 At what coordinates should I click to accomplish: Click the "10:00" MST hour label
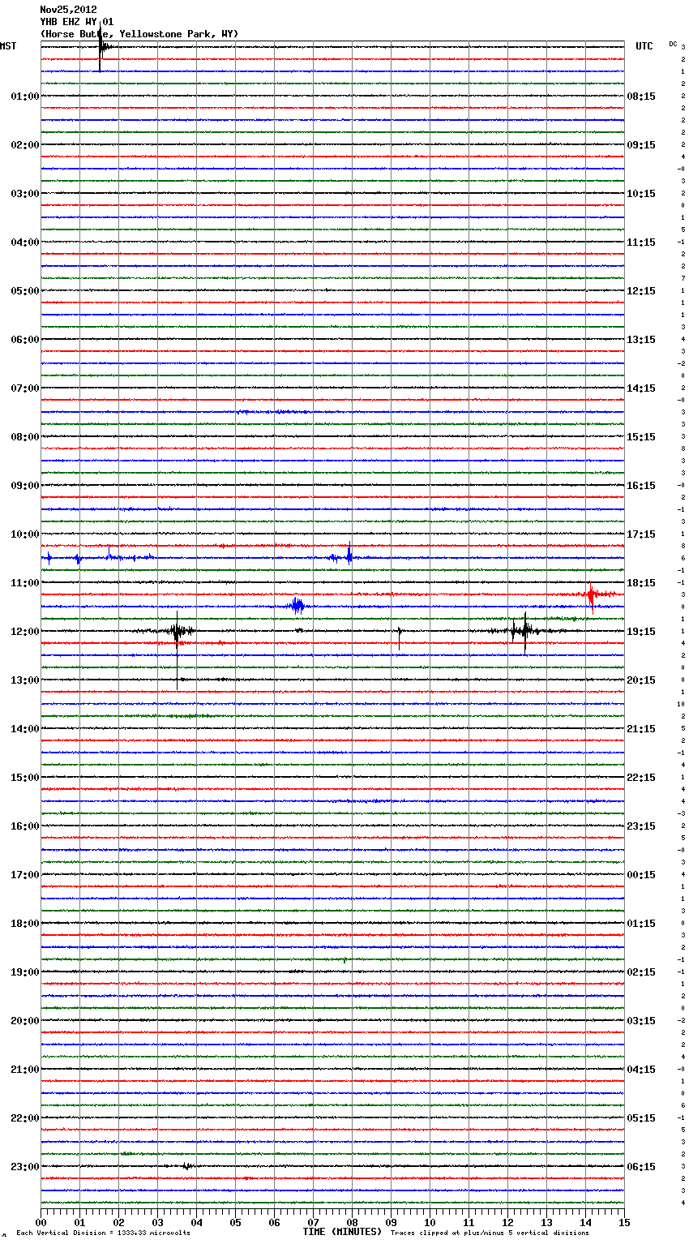(25, 534)
